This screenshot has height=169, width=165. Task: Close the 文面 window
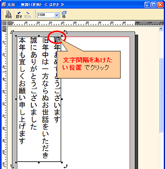coord(160,5)
